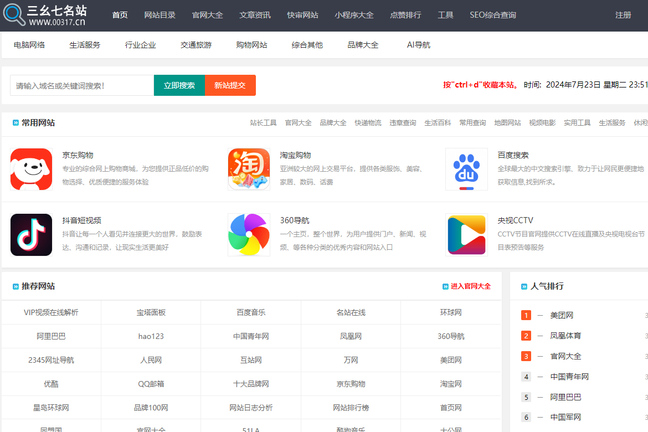Click the green 立即搜索 button
Screen dimensions: 648x432
[x=179, y=86]
